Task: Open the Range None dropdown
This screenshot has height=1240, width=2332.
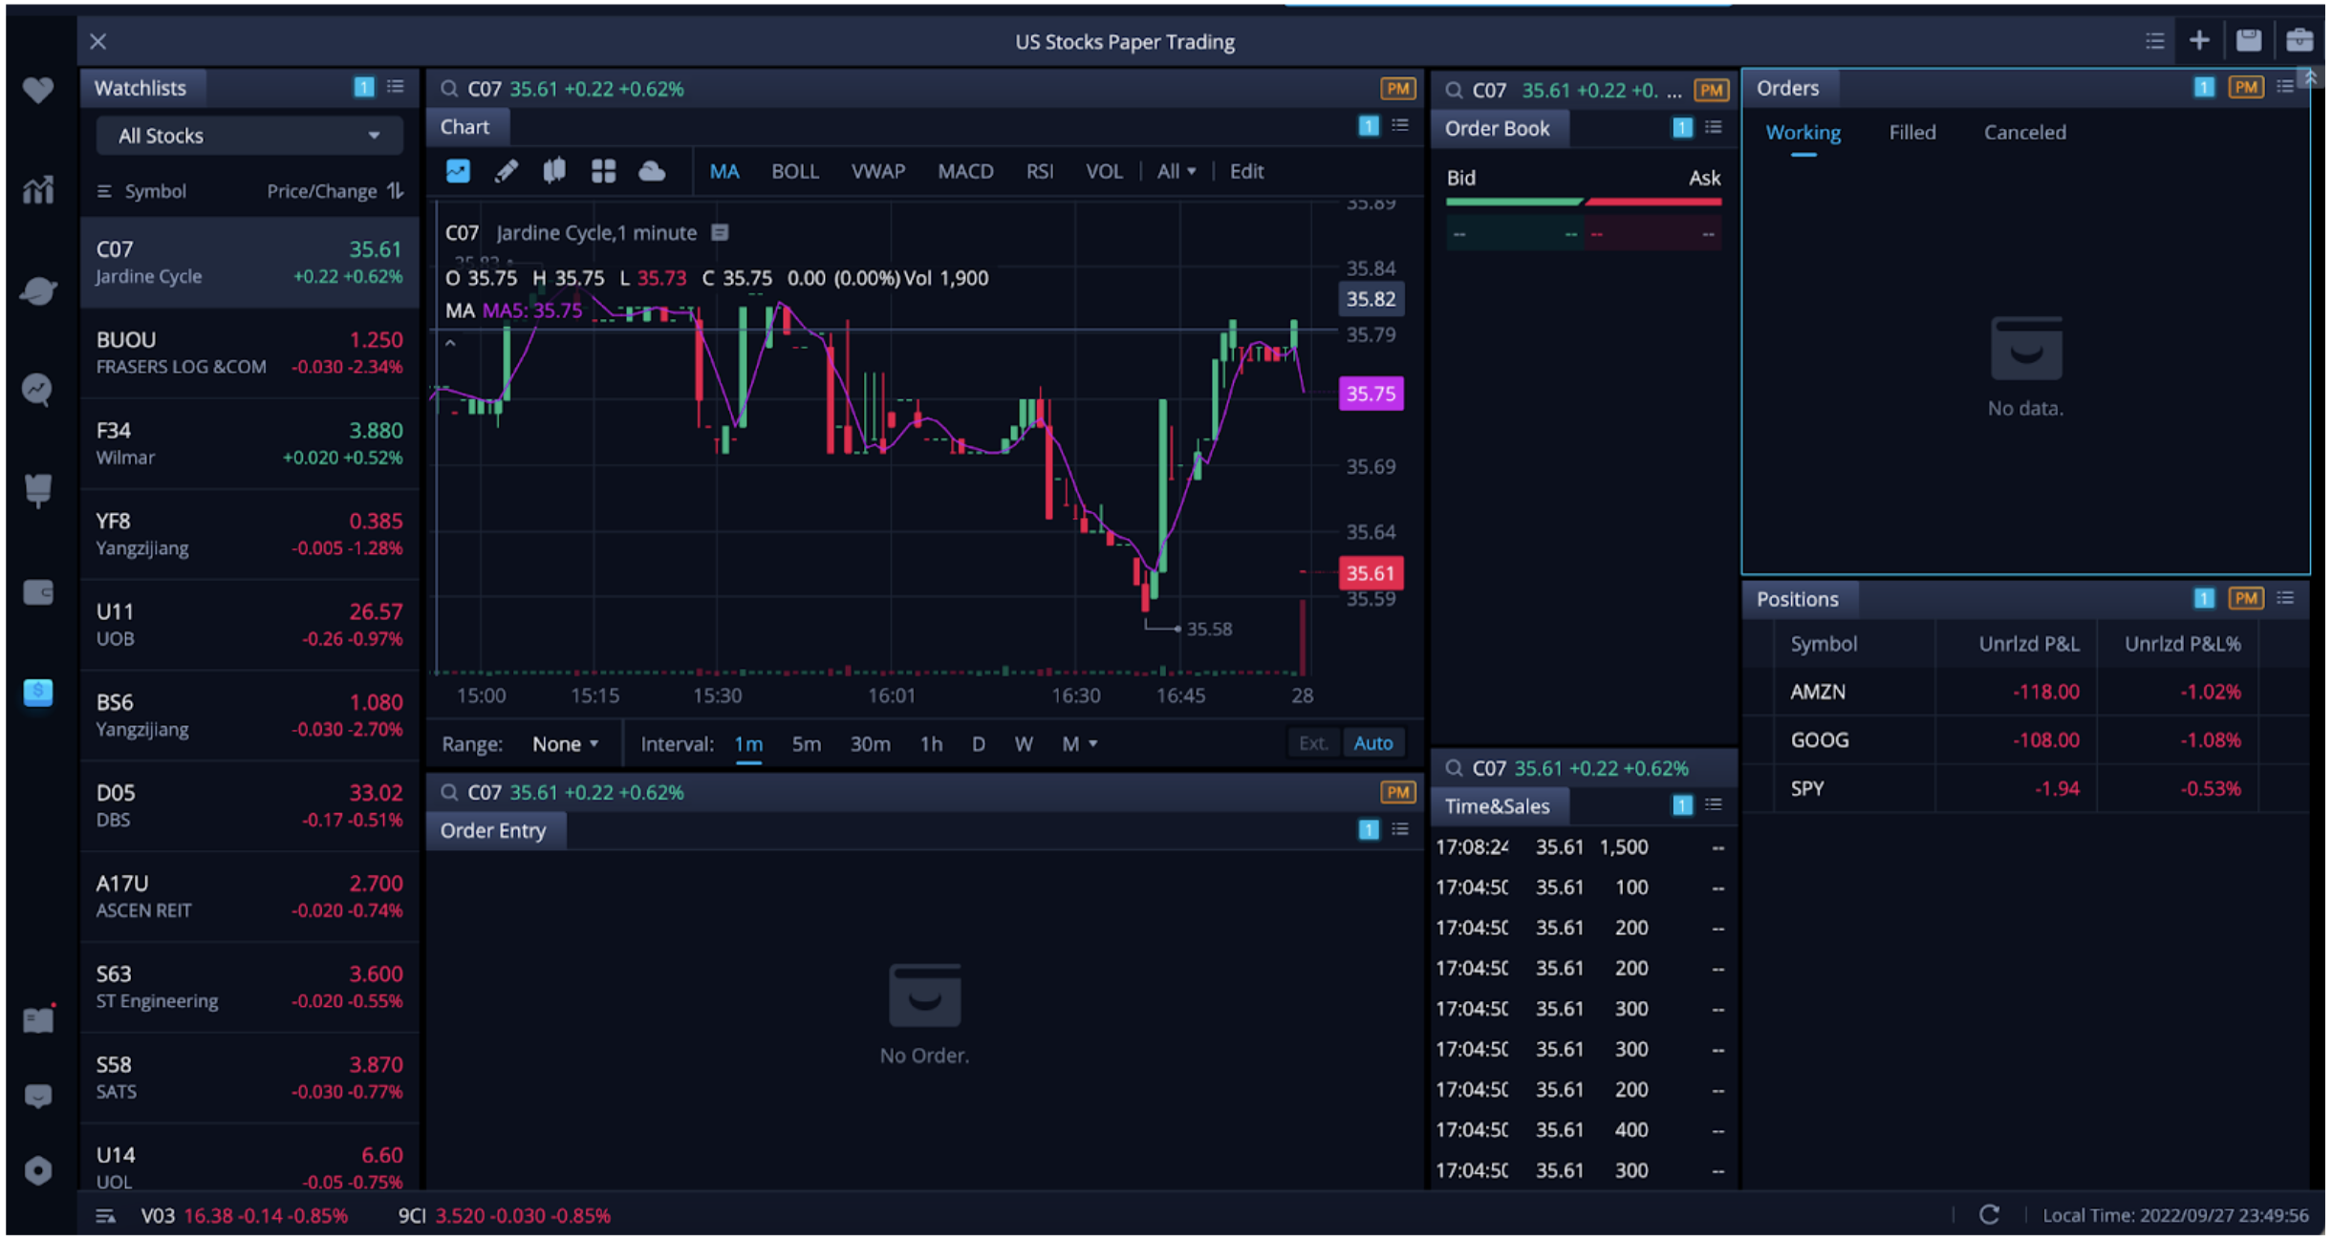Action: pyautogui.click(x=565, y=743)
